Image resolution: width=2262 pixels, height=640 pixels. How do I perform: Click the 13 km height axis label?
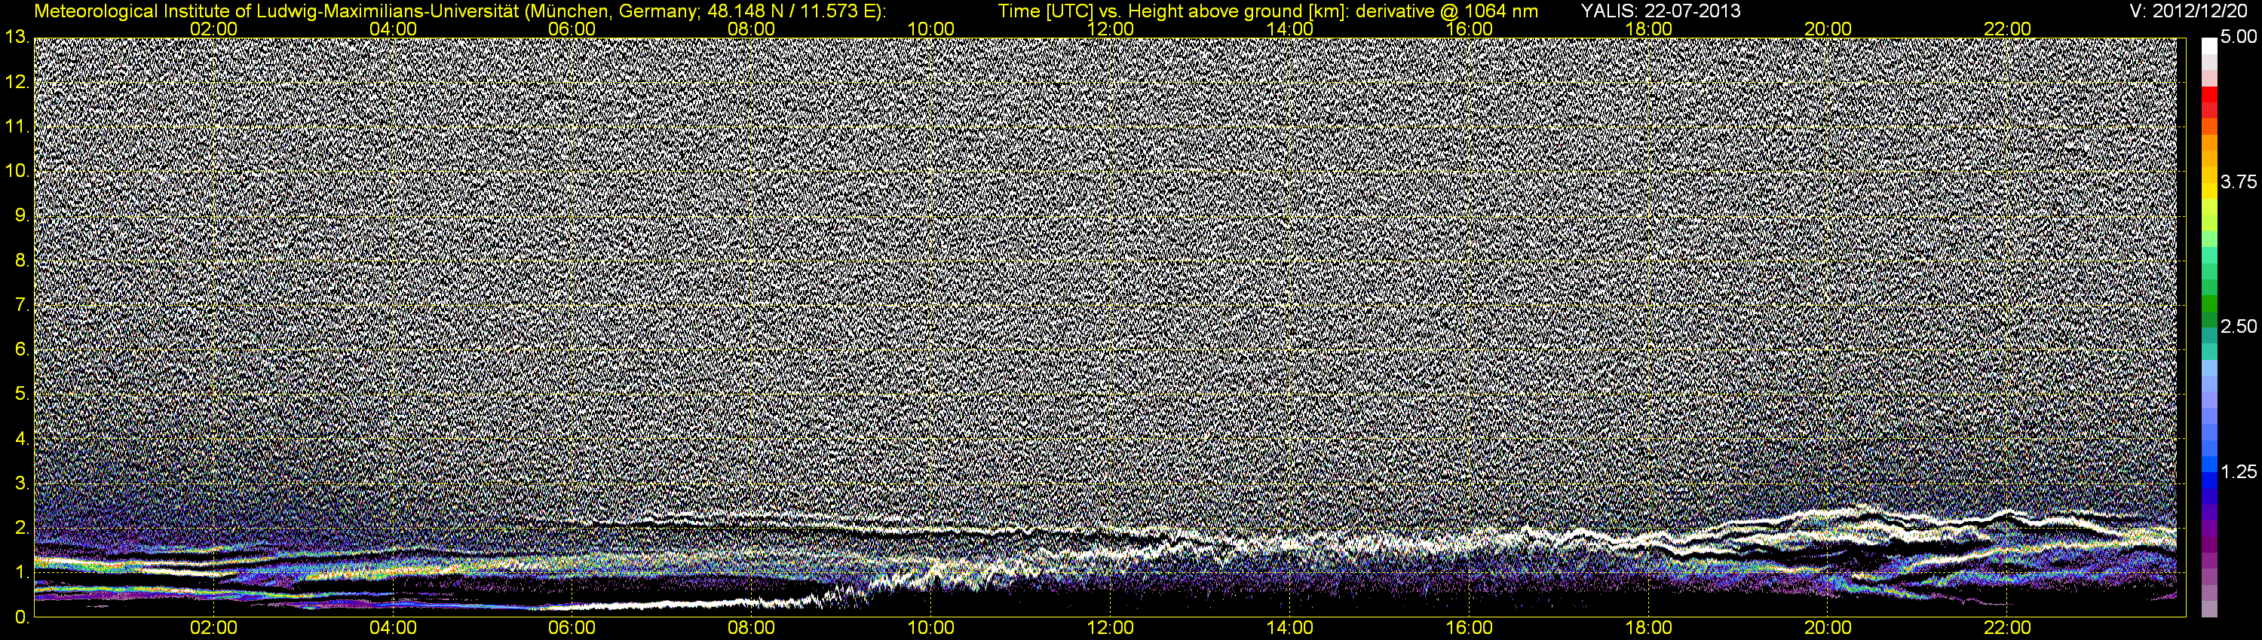17,38
